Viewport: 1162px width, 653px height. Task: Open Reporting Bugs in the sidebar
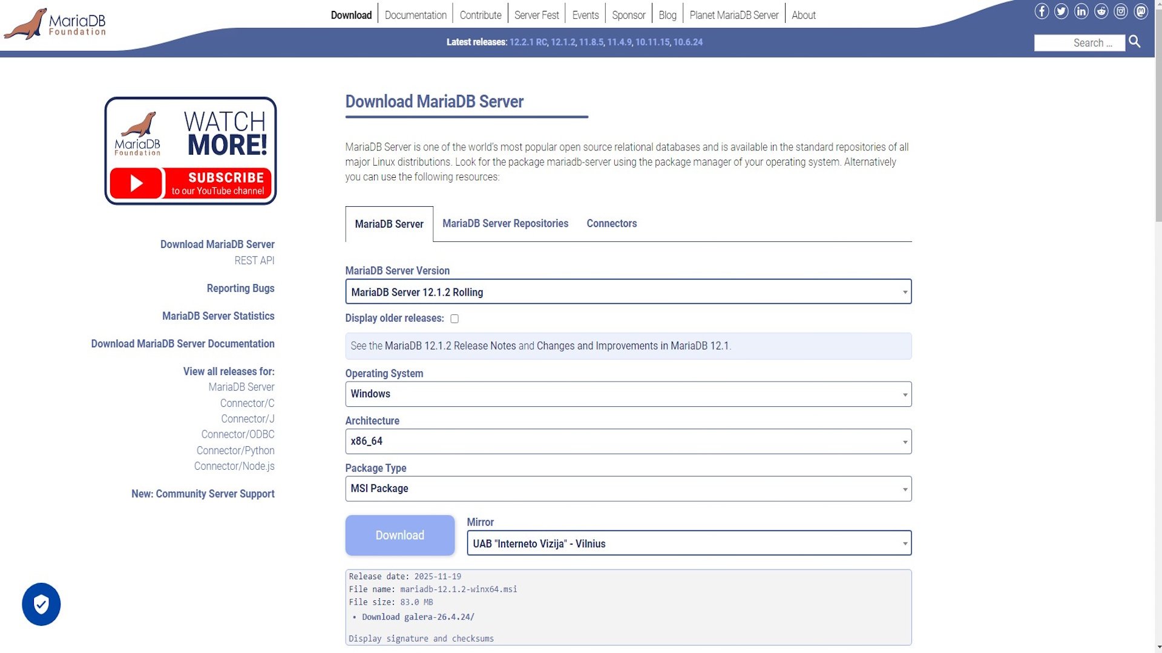[240, 288]
